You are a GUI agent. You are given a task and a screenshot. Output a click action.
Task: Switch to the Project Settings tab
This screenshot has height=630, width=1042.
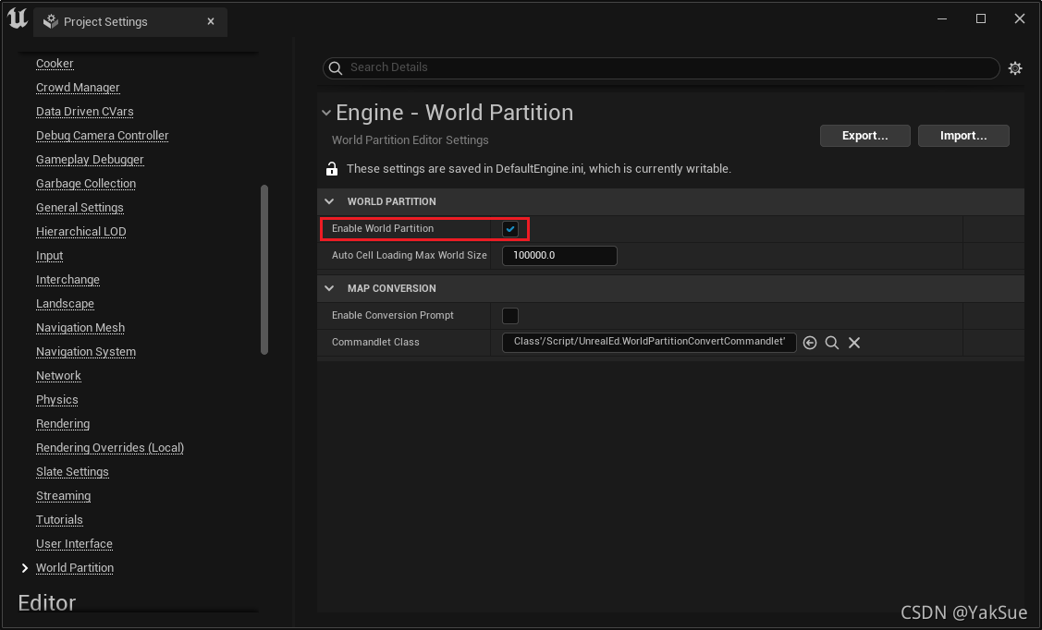click(x=129, y=22)
